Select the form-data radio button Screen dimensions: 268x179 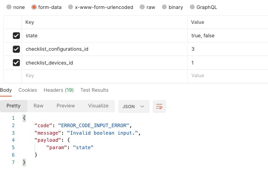[x=34, y=7]
